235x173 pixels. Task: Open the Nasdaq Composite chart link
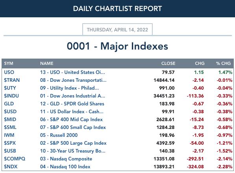pyautogui.click(x=66, y=159)
